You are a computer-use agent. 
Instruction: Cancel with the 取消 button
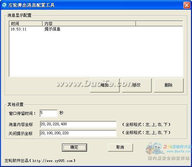pos(120,147)
